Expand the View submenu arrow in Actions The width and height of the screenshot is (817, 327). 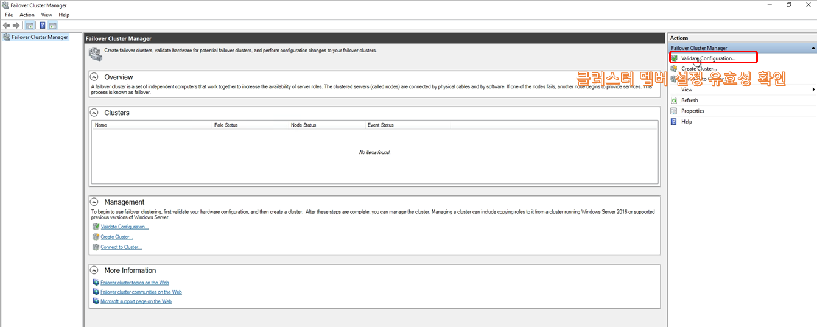(814, 90)
